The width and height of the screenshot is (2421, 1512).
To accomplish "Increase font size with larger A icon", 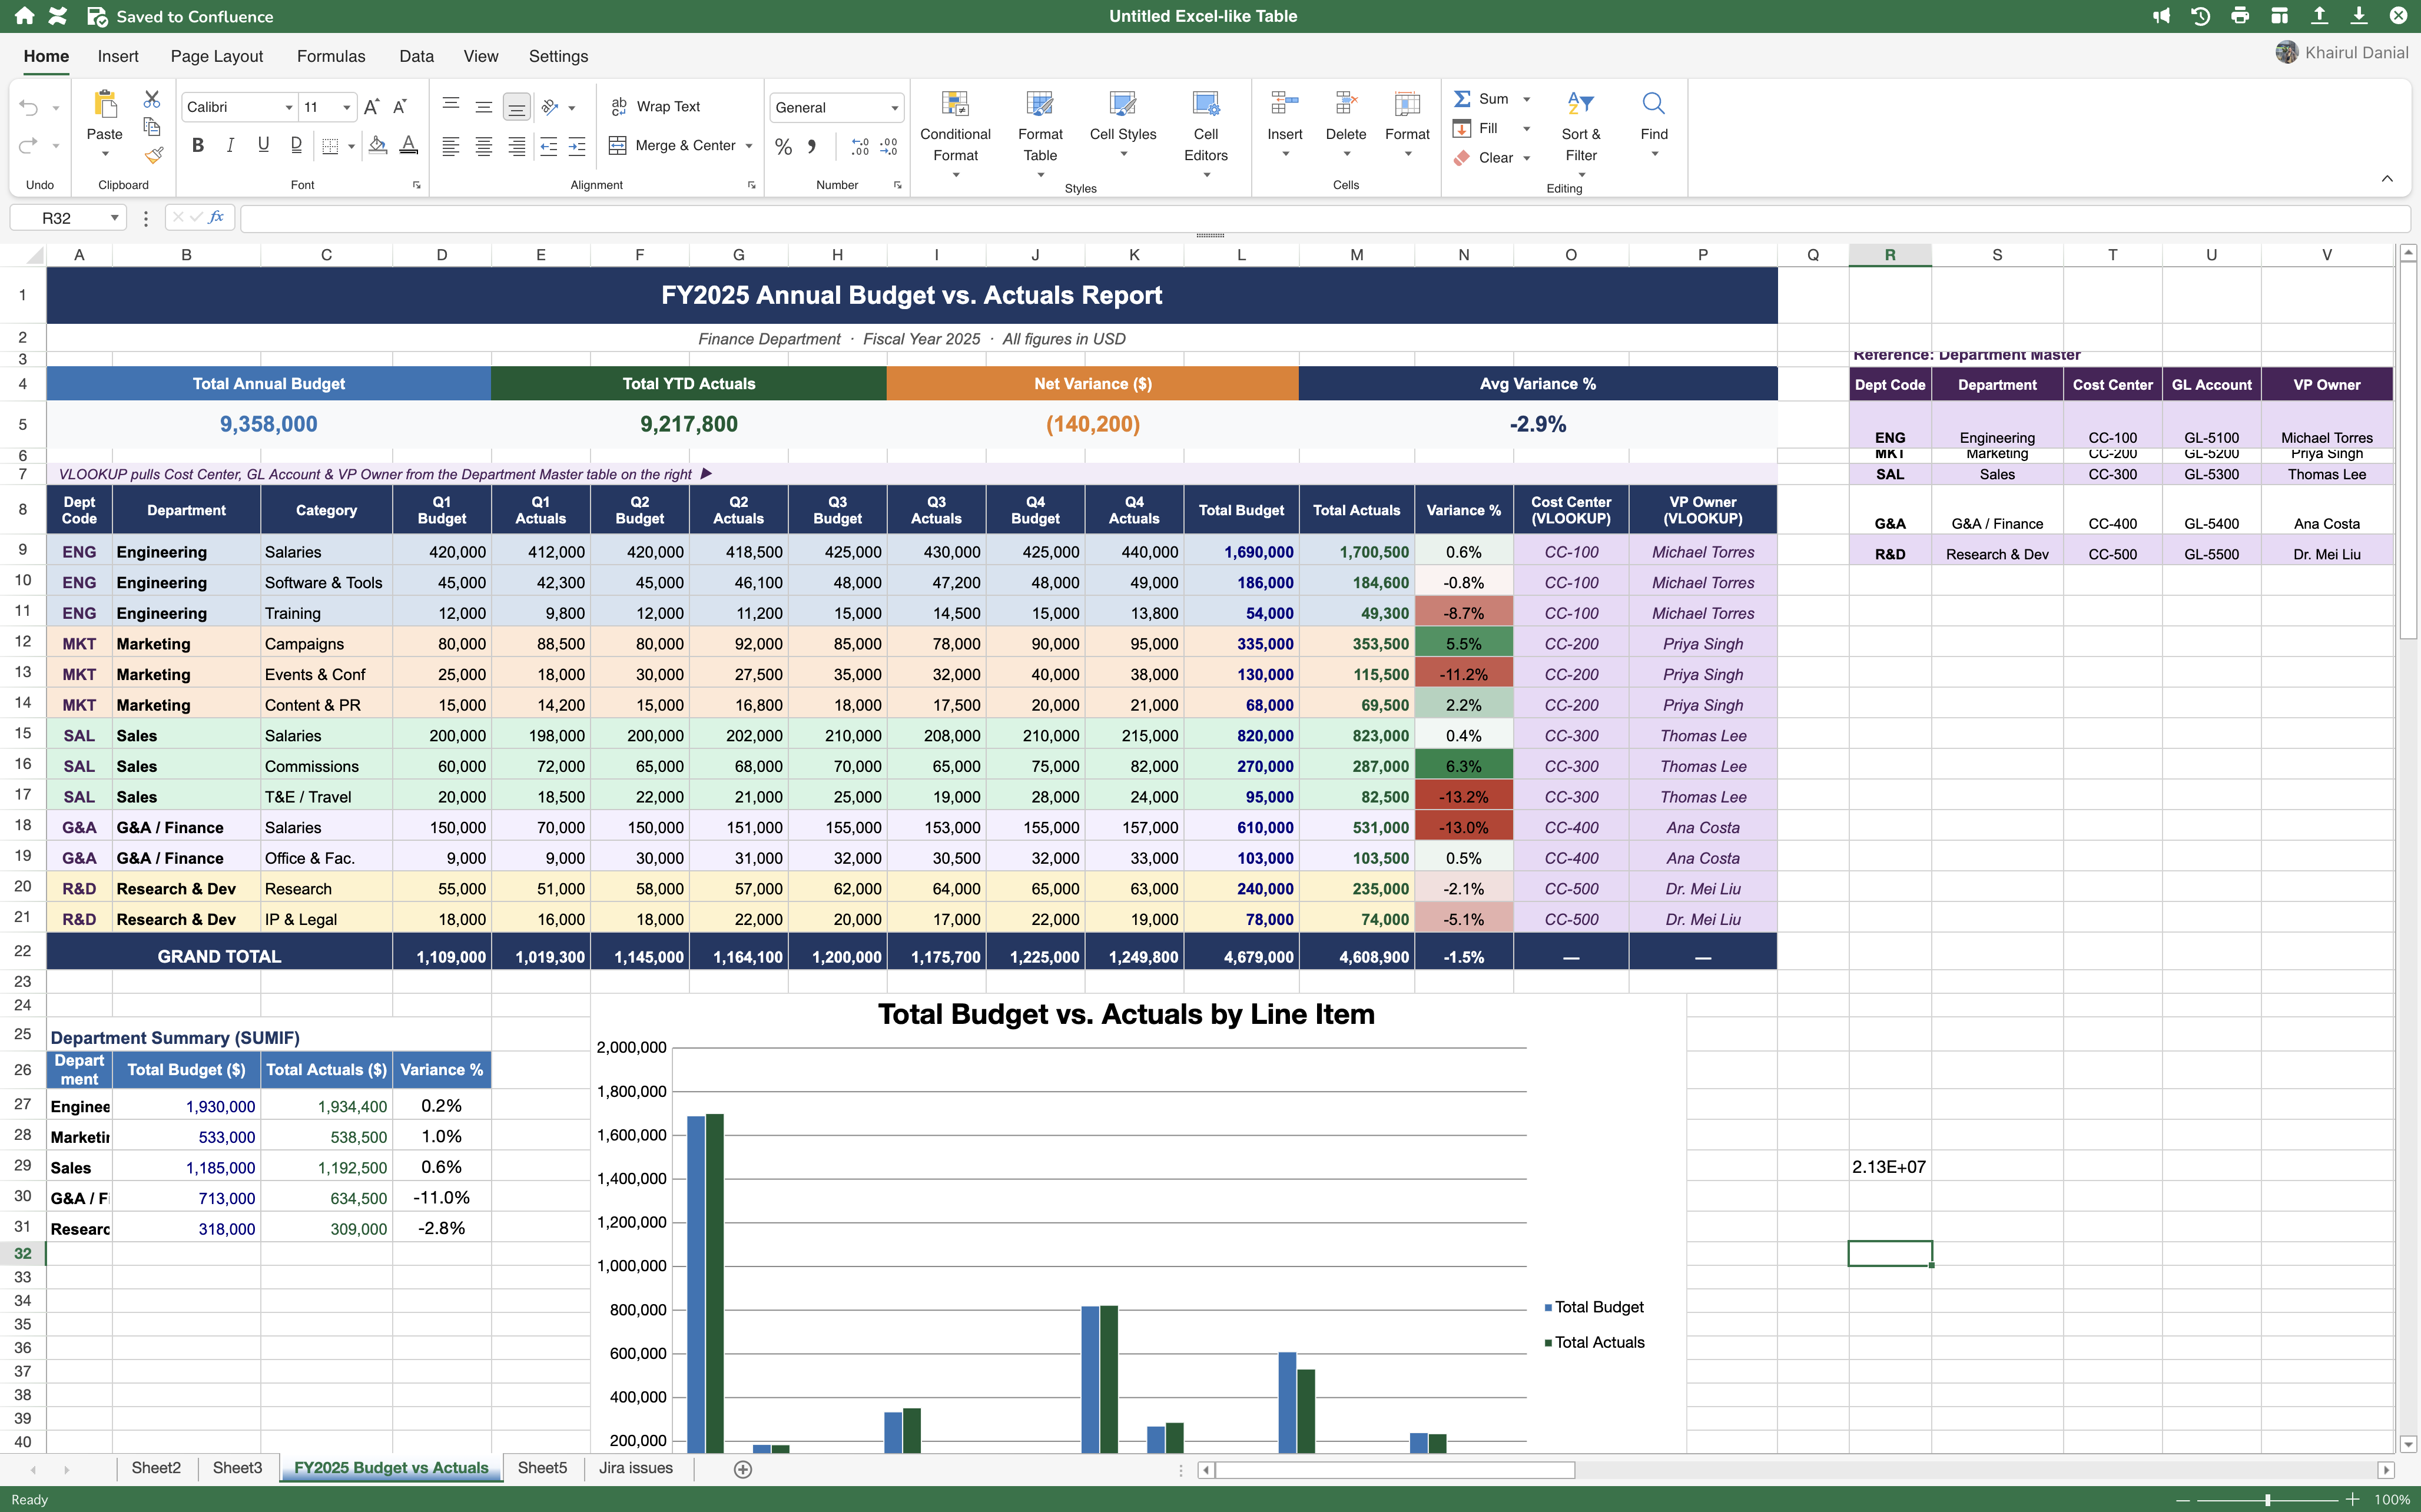I will [x=371, y=107].
